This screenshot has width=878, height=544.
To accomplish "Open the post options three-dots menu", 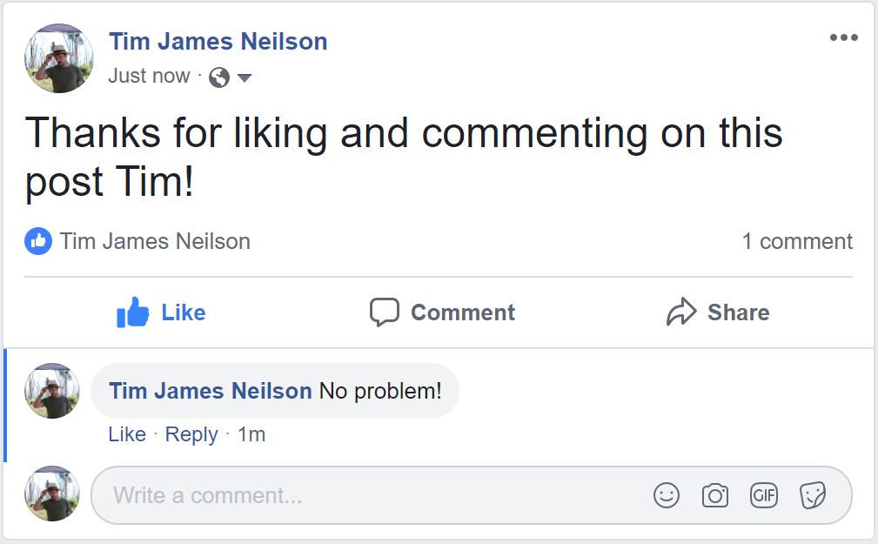I will 843,37.
